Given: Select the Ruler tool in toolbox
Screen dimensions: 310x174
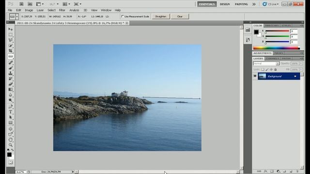Looking at the screenshot, I should 11,57.
